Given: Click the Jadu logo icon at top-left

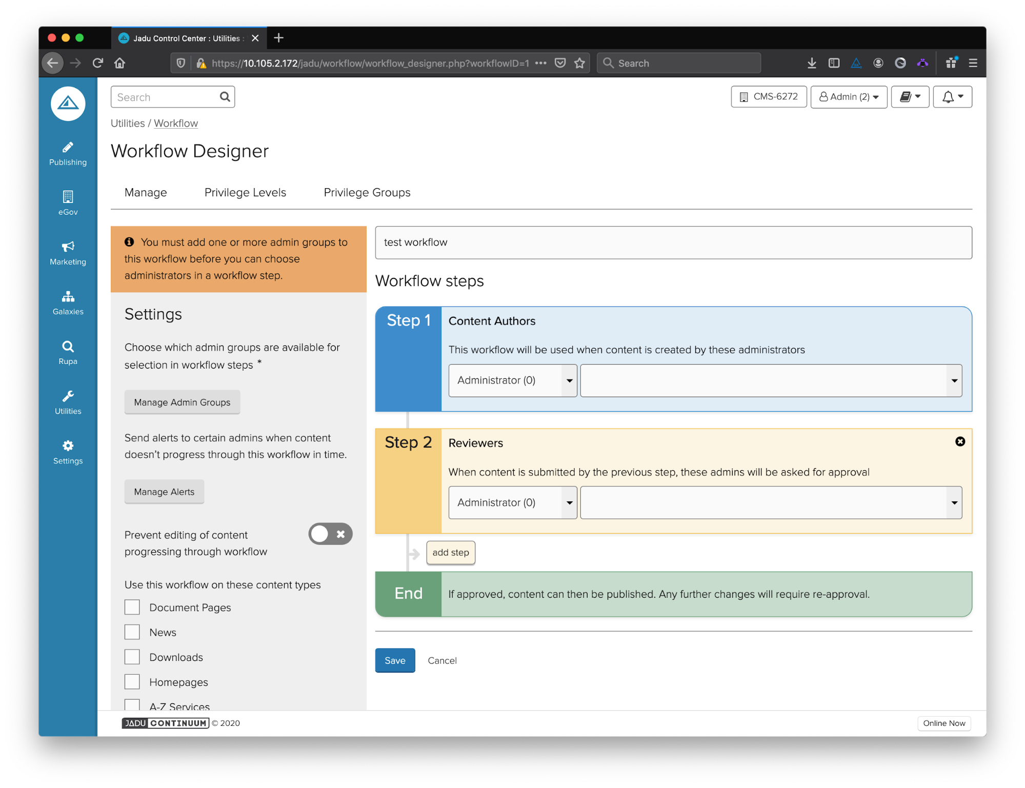Looking at the screenshot, I should (x=68, y=103).
